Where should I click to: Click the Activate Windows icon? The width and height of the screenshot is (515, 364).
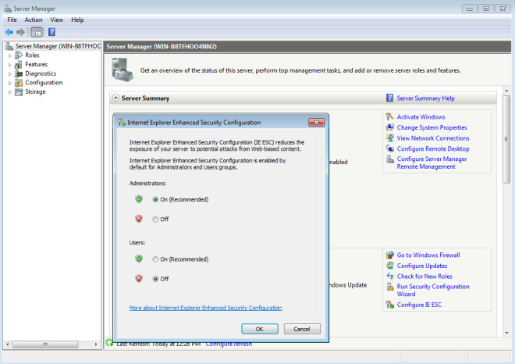point(390,116)
